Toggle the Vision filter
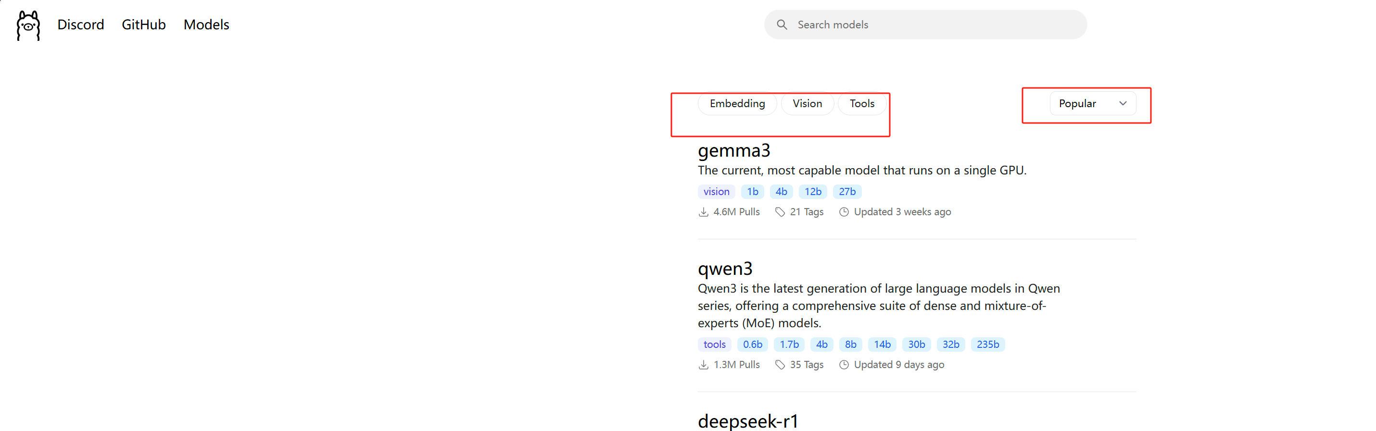Screen dimensions: 1376x431 (x=807, y=103)
